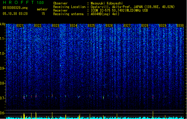Image resolution: width=187 pixels, height=119 pixels.
Task: Click the strong meteor echo just after 0321
Action: pos(24,97)
